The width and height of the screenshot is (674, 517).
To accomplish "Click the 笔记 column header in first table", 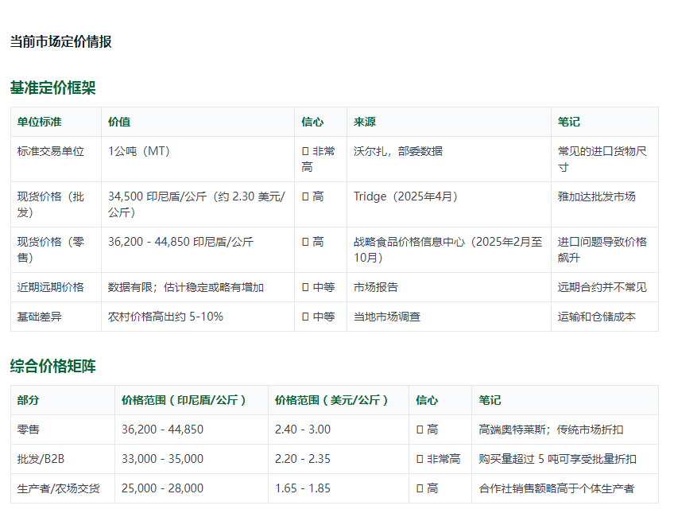I will point(564,122).
